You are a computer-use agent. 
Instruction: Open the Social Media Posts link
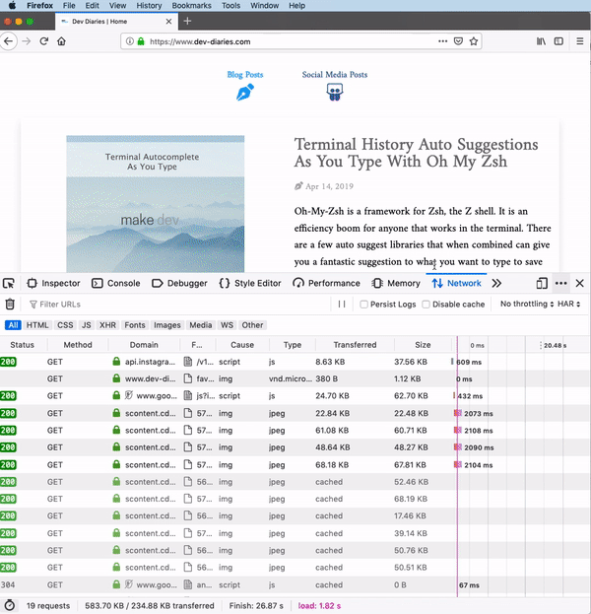[x=335, y=74]
